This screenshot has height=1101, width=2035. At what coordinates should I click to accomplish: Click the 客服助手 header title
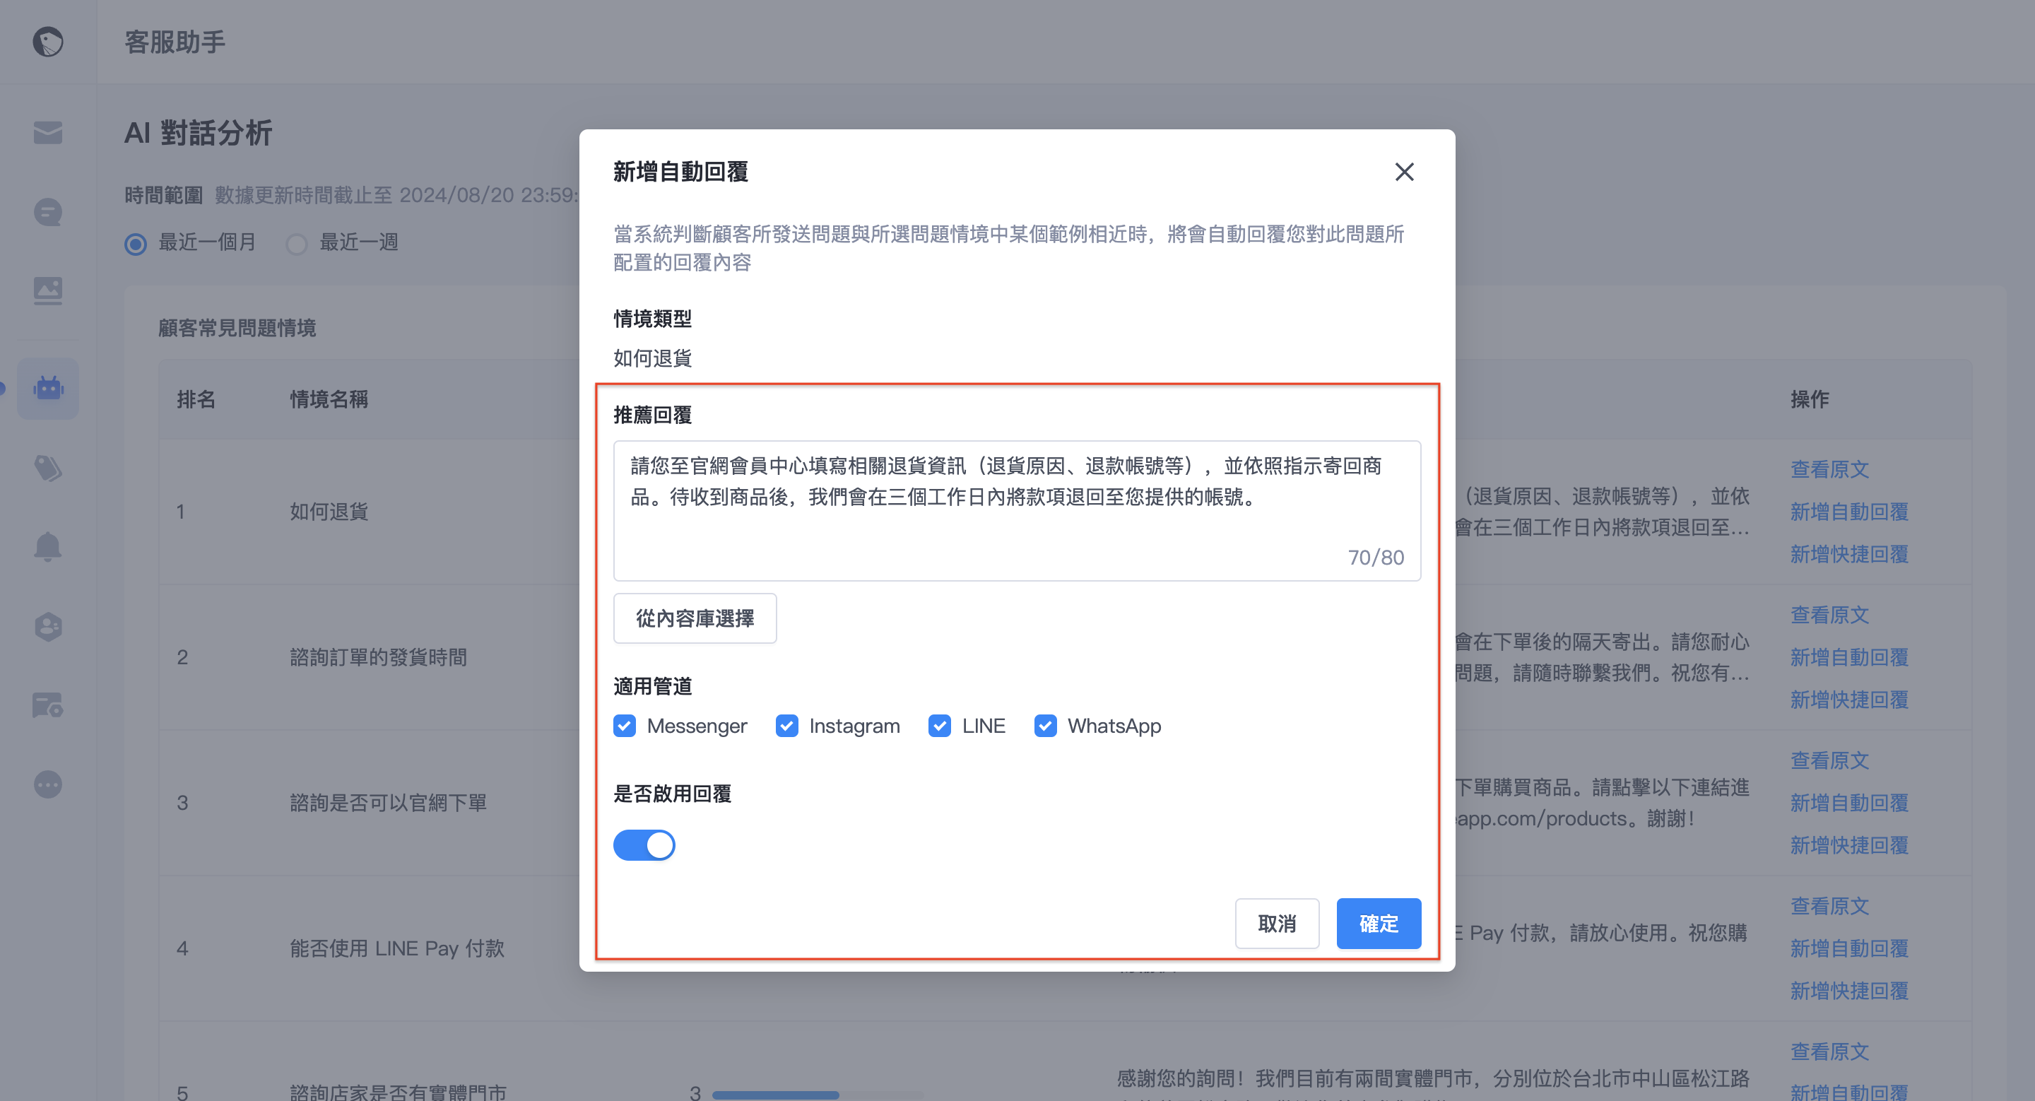click(x=175, y=42)
